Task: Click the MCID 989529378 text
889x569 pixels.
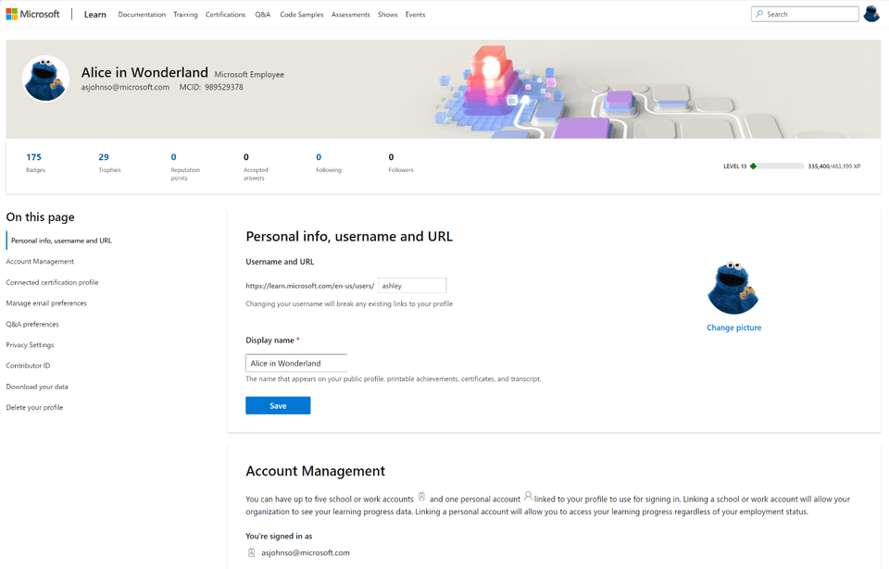Action: pos(211,87)
